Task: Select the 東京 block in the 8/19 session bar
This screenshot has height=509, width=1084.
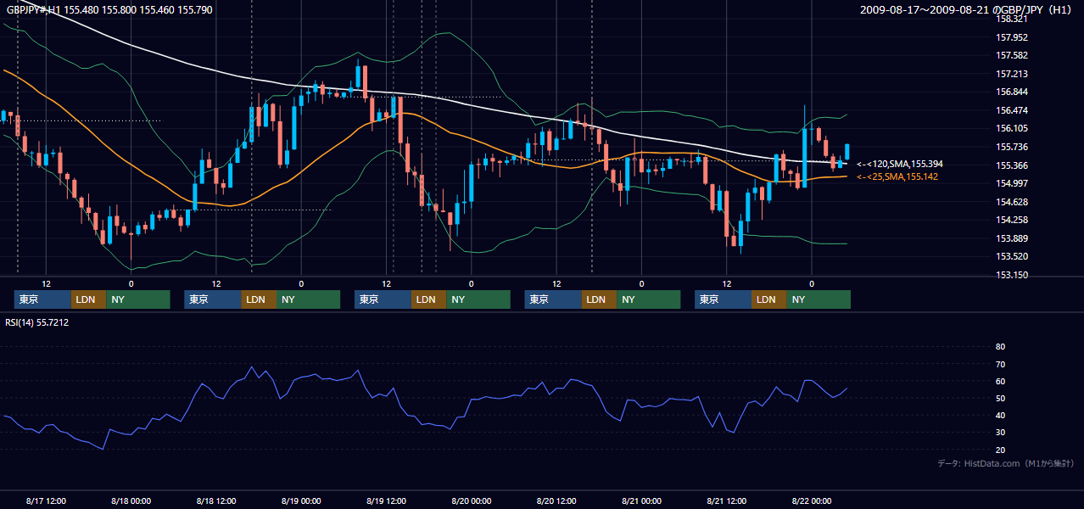Action: pyautogui.click(x=383, y=299)
